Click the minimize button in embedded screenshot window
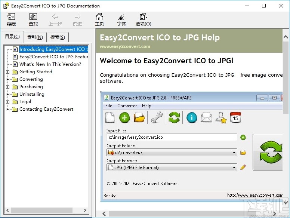The height and width of the screenshot is (218, 290). coord(262,98)
